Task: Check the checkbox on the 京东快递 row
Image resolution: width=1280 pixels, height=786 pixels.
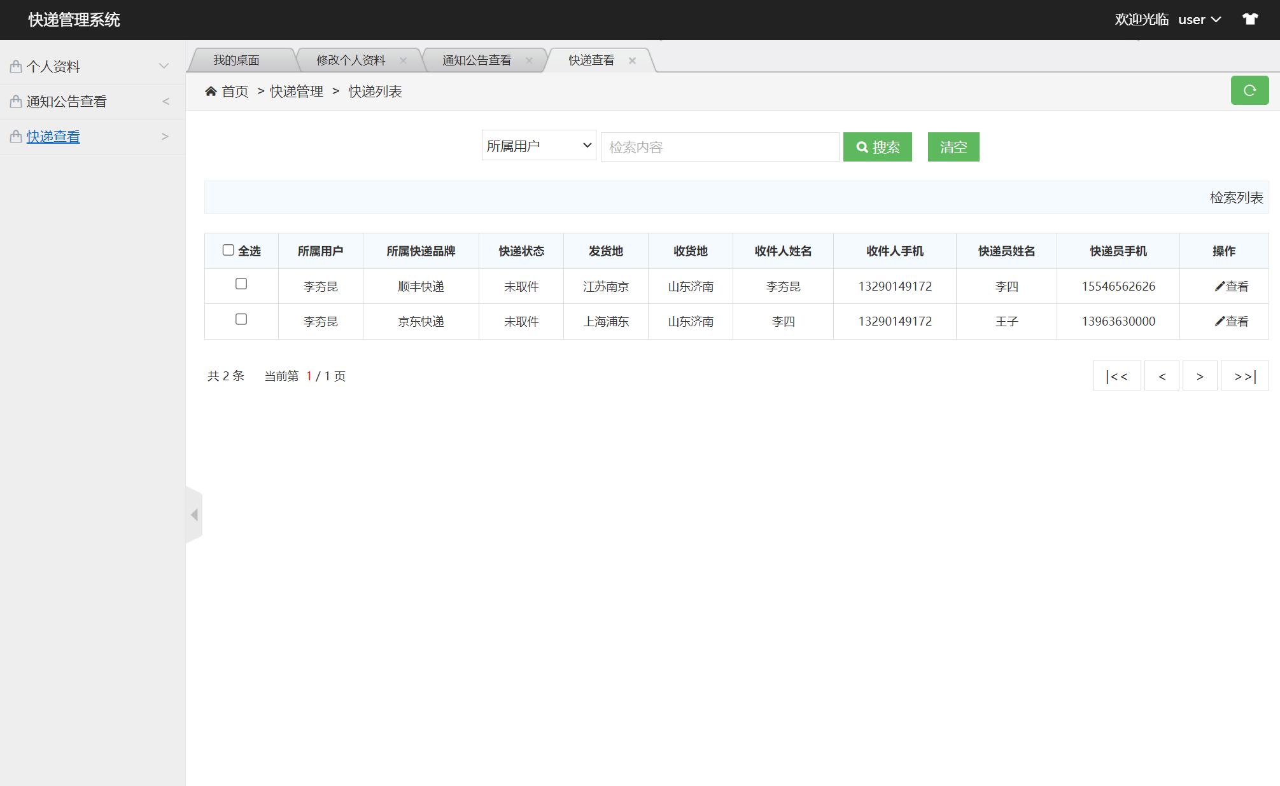Action: tap(241, 319)
